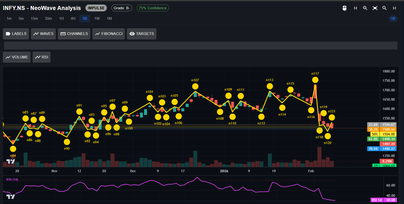Select the 1m timeframe

(x=9, y=19)
